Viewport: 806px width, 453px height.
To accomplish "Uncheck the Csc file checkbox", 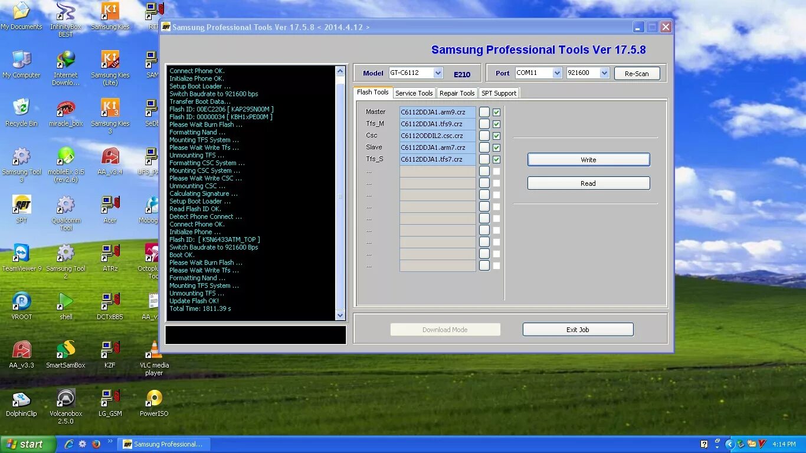I will tap(496, 136).
